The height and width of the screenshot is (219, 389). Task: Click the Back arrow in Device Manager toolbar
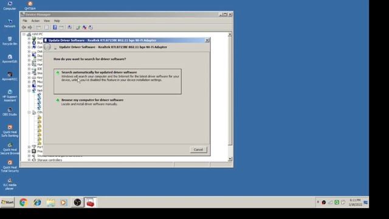[24, 27]
